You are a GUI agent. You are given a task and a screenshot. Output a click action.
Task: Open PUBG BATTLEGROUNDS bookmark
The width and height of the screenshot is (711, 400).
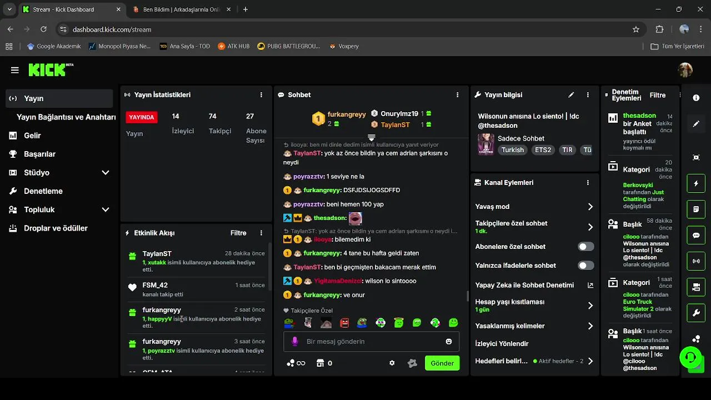click(x=288, y=47)
